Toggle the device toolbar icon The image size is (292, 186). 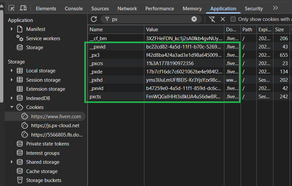tap(23, 8)
